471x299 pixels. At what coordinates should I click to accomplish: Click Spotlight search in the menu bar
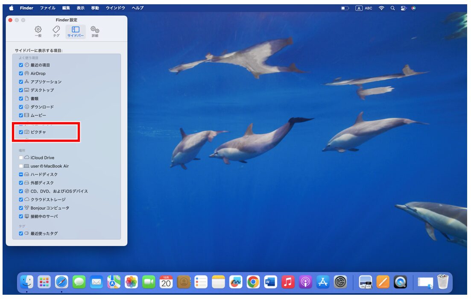click(392, 8)
